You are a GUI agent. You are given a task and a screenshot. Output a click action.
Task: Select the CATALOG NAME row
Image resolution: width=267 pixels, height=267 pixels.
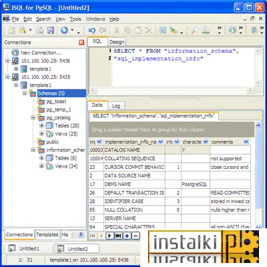point(170,150)
